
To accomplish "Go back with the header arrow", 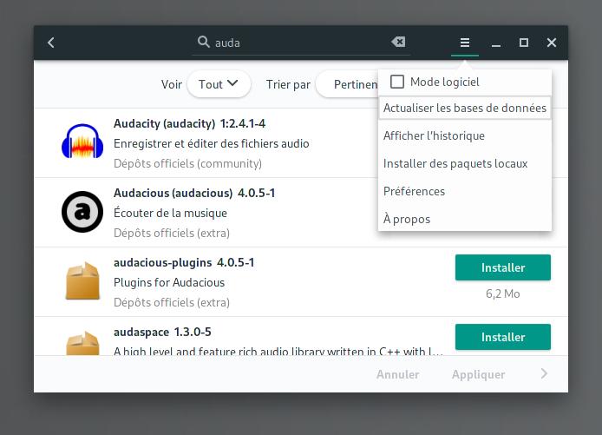I will (x=50, y=43).
